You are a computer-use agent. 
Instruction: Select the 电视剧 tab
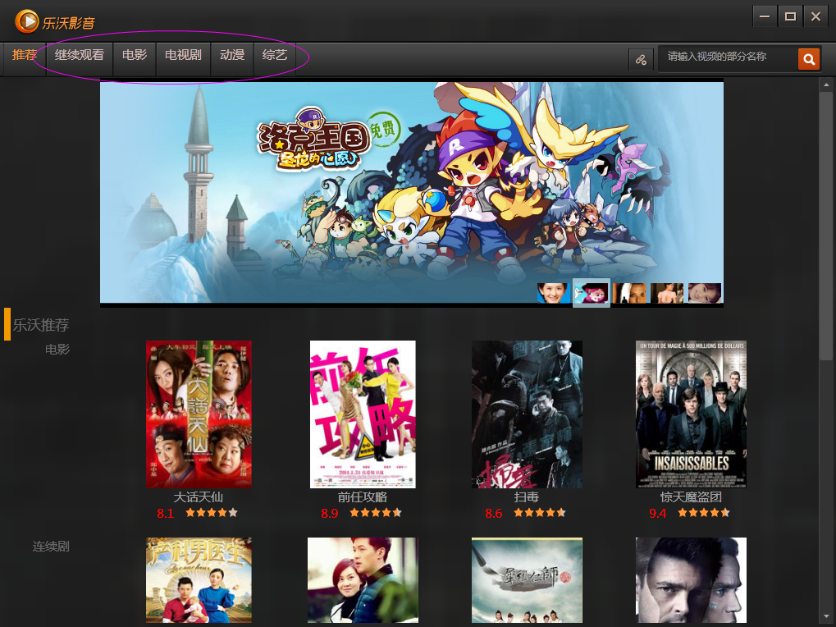pyautogui.click(x=183, y=55)
